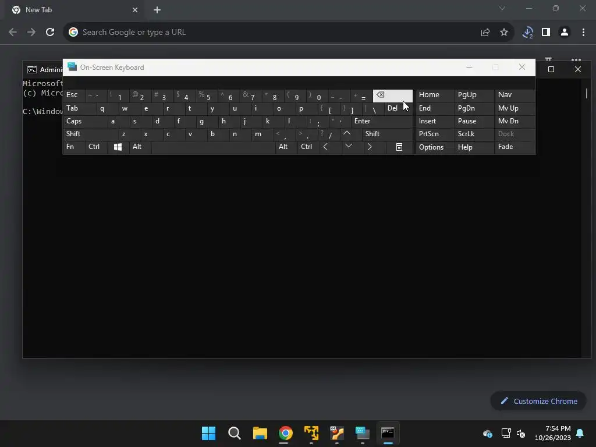This screenshot has width=596, height=447.
Task: Toggle the left Shift key
Action: click(90, 134)
